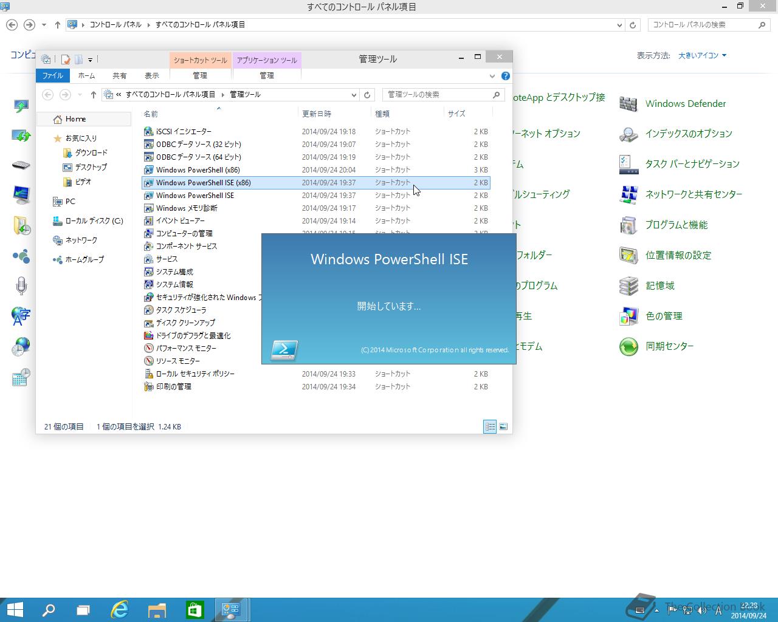The image size is (778, 622).
Task: Expand the 管理ツール address bar history dropdown
Action: [354, 95]
